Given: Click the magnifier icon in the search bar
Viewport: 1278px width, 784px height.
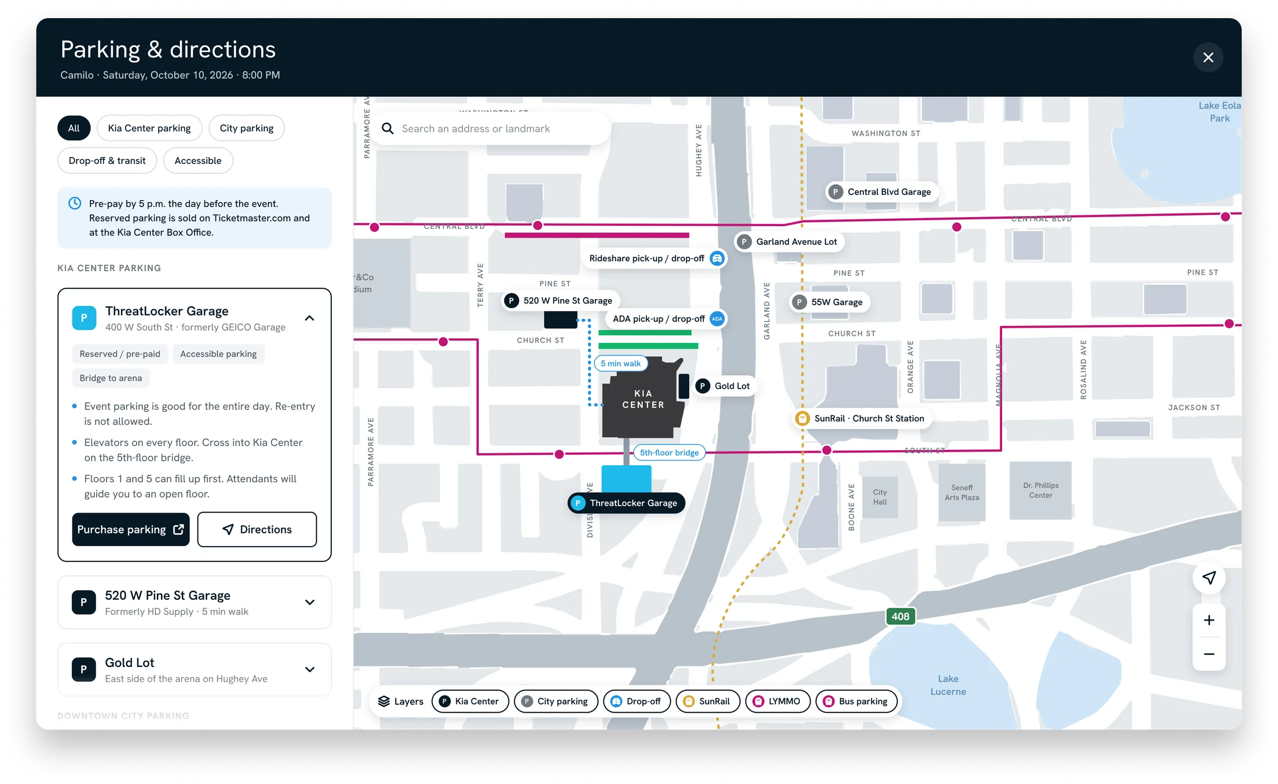Looking at the screenshot, I should pyautogui.click(x=388, y=128).
